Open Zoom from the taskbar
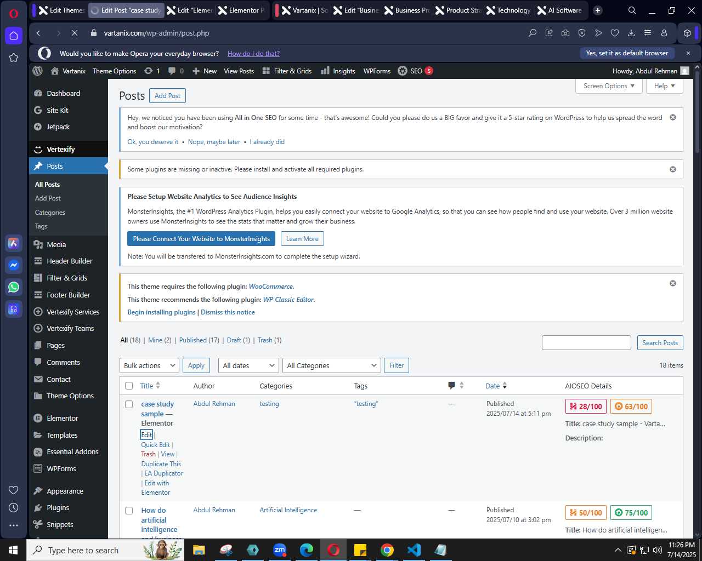The image size is (702, 561). pyautogui.click(x=280, y=550)
